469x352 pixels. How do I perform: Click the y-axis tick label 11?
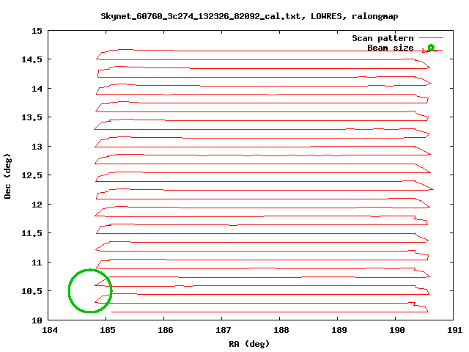pos(37,263)
